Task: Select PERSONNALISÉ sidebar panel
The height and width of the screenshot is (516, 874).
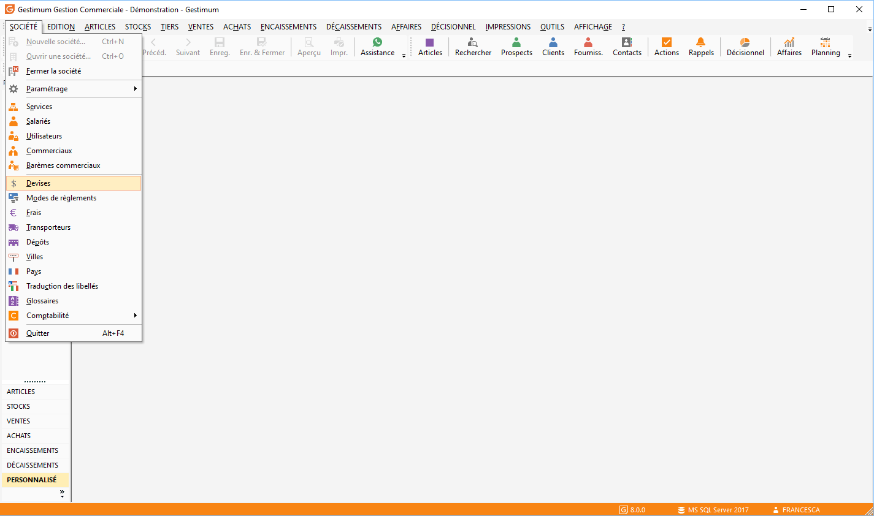Action: click(x=36, y=480)
